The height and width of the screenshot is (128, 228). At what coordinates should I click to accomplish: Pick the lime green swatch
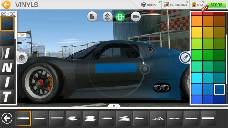(x=197, y=44)
